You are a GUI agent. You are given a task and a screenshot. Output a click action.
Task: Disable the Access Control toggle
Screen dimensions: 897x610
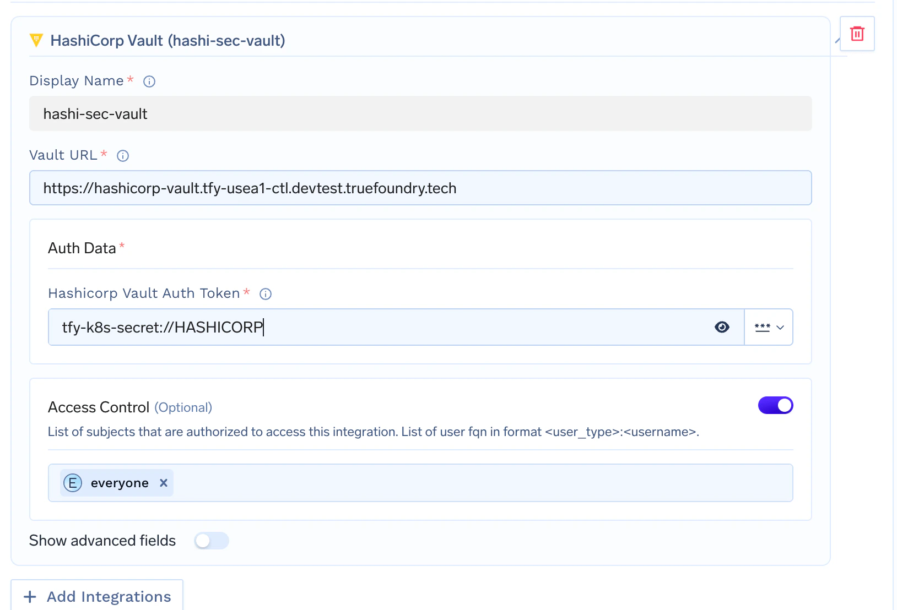pos(775,405)
